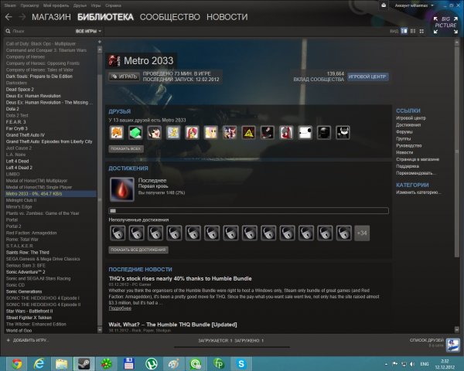The height and width of the screenshot is (371, 464).
Task: Click the first locked achievement icon
Action: click(x=118, y=233)
